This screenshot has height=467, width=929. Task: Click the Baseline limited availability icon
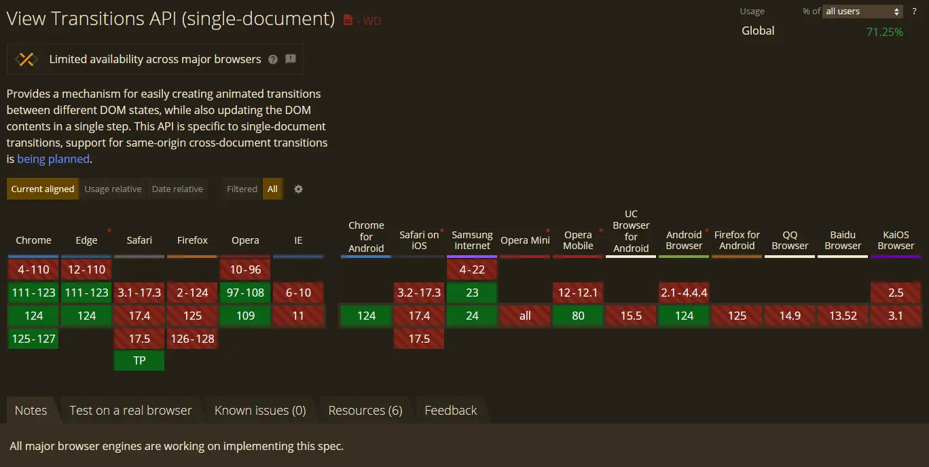(x=26, y=59)
